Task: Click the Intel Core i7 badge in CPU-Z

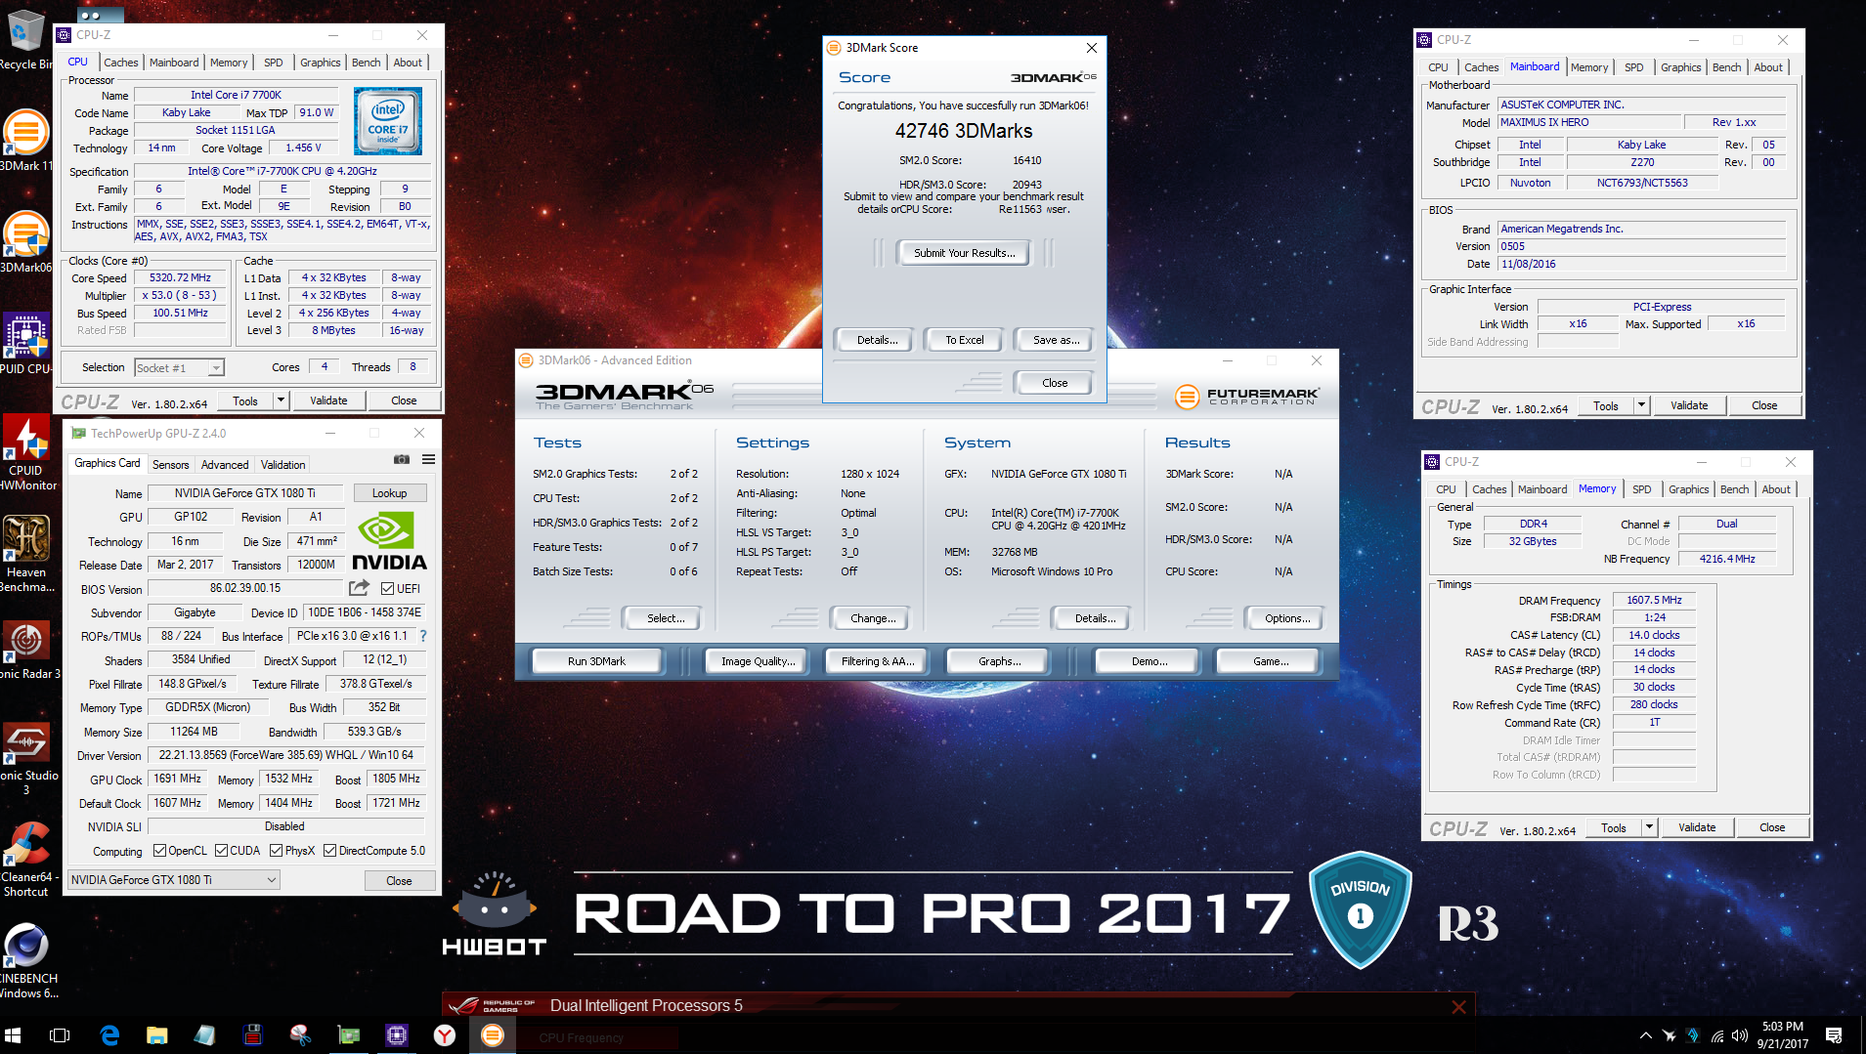Action: pos(388,121)
